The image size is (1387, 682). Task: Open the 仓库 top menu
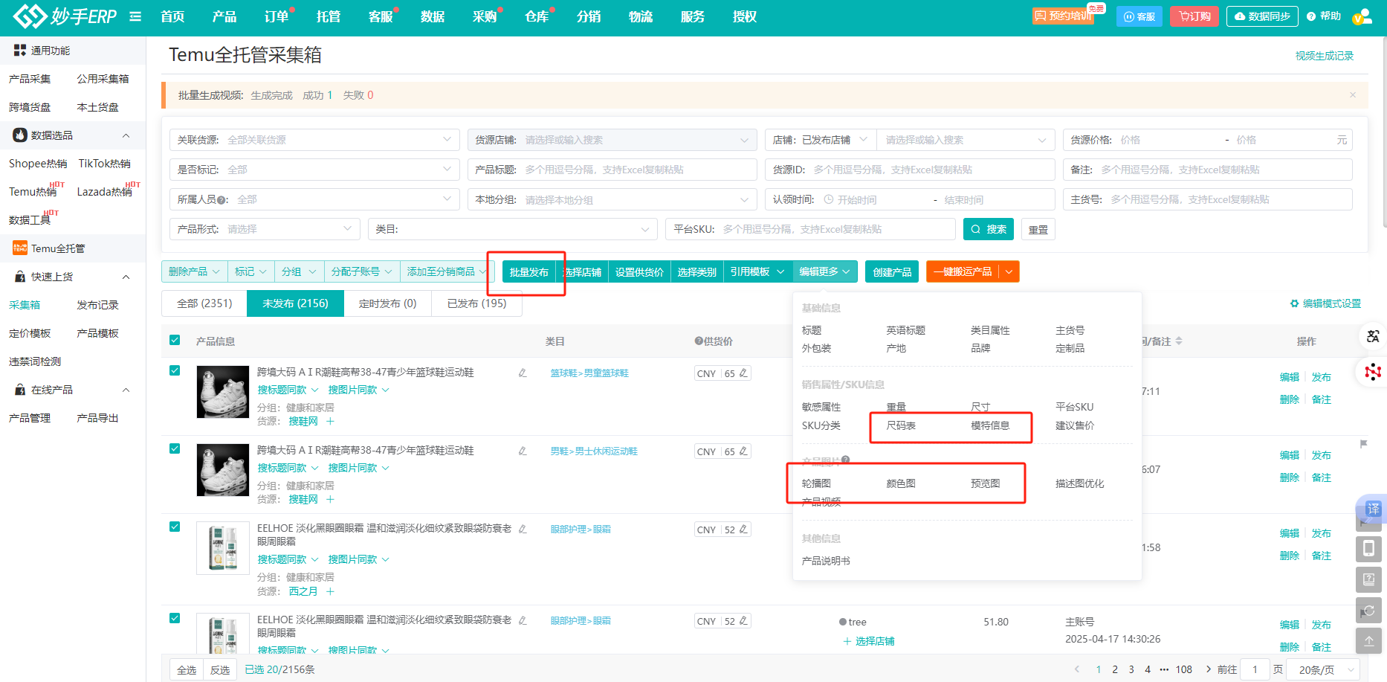[x=537, y=16]
